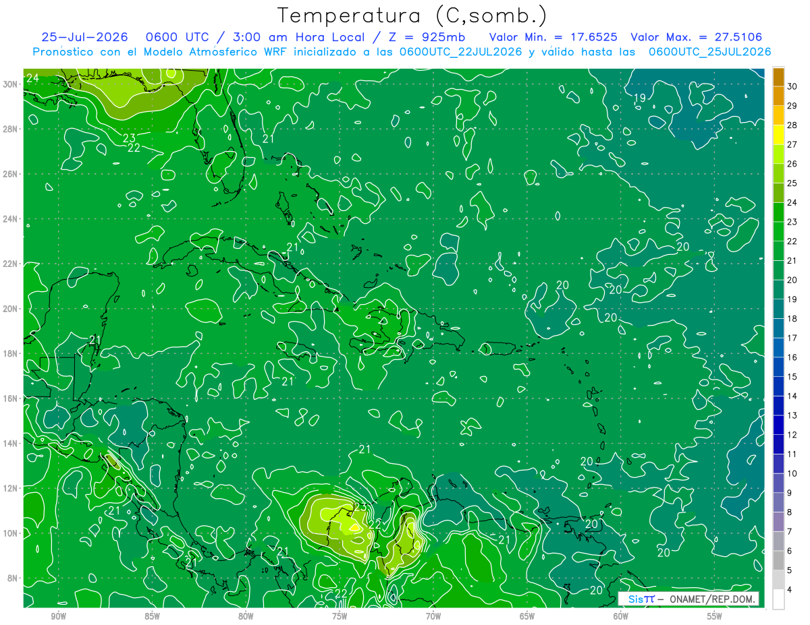810x625 pixels.
Task: Click the 85W longitude axis label
Action: [152, 616]
